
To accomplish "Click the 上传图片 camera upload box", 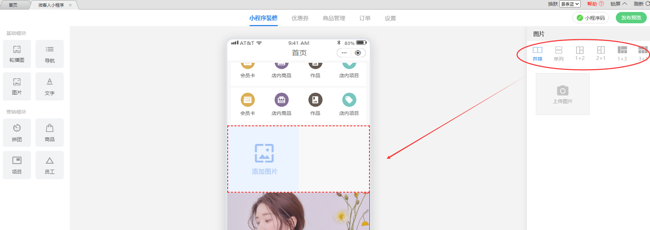I will coord(563,94).
